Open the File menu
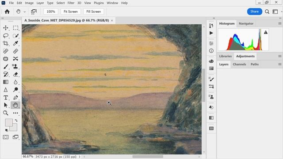This screenshot has height=159, width=283. pos(11,3)
